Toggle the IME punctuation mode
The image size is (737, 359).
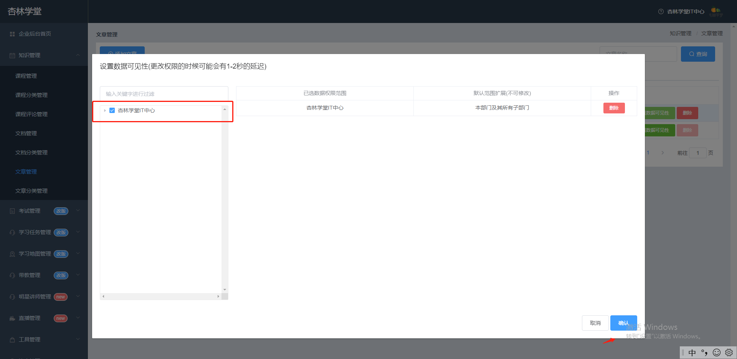[x=704, y=352]
